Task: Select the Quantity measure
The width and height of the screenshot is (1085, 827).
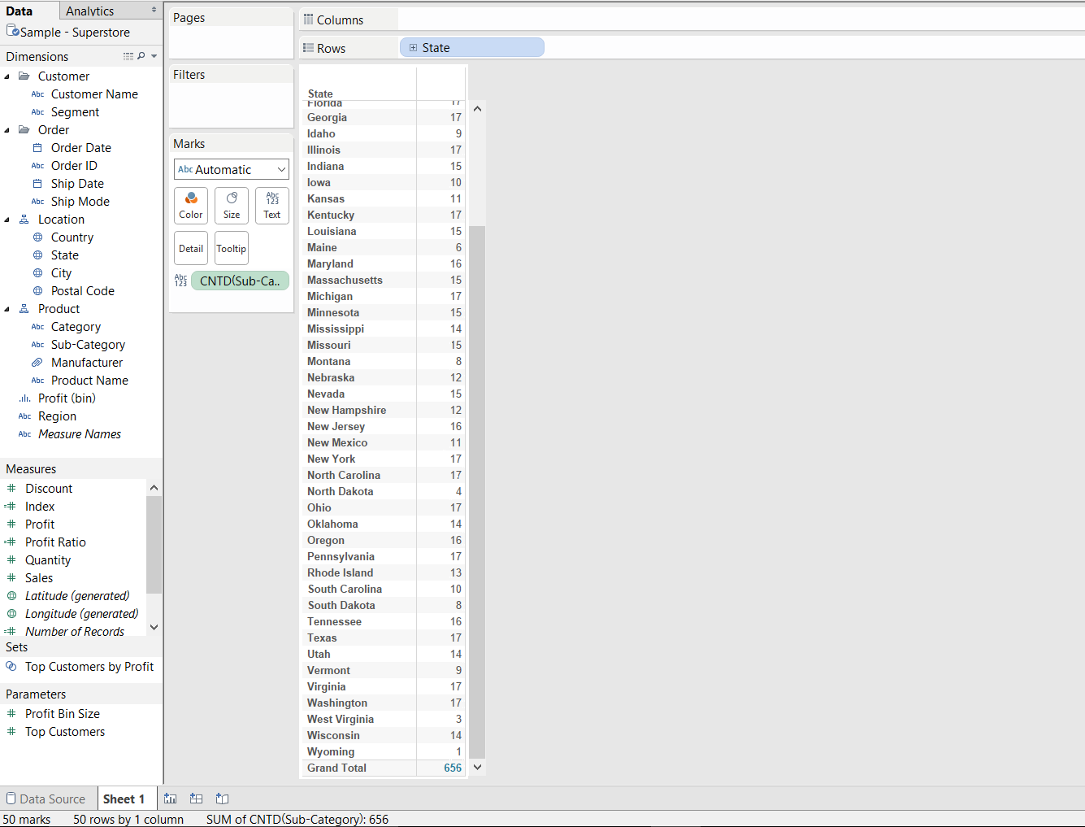Action: pyautogui.click(x=48, y=559)
